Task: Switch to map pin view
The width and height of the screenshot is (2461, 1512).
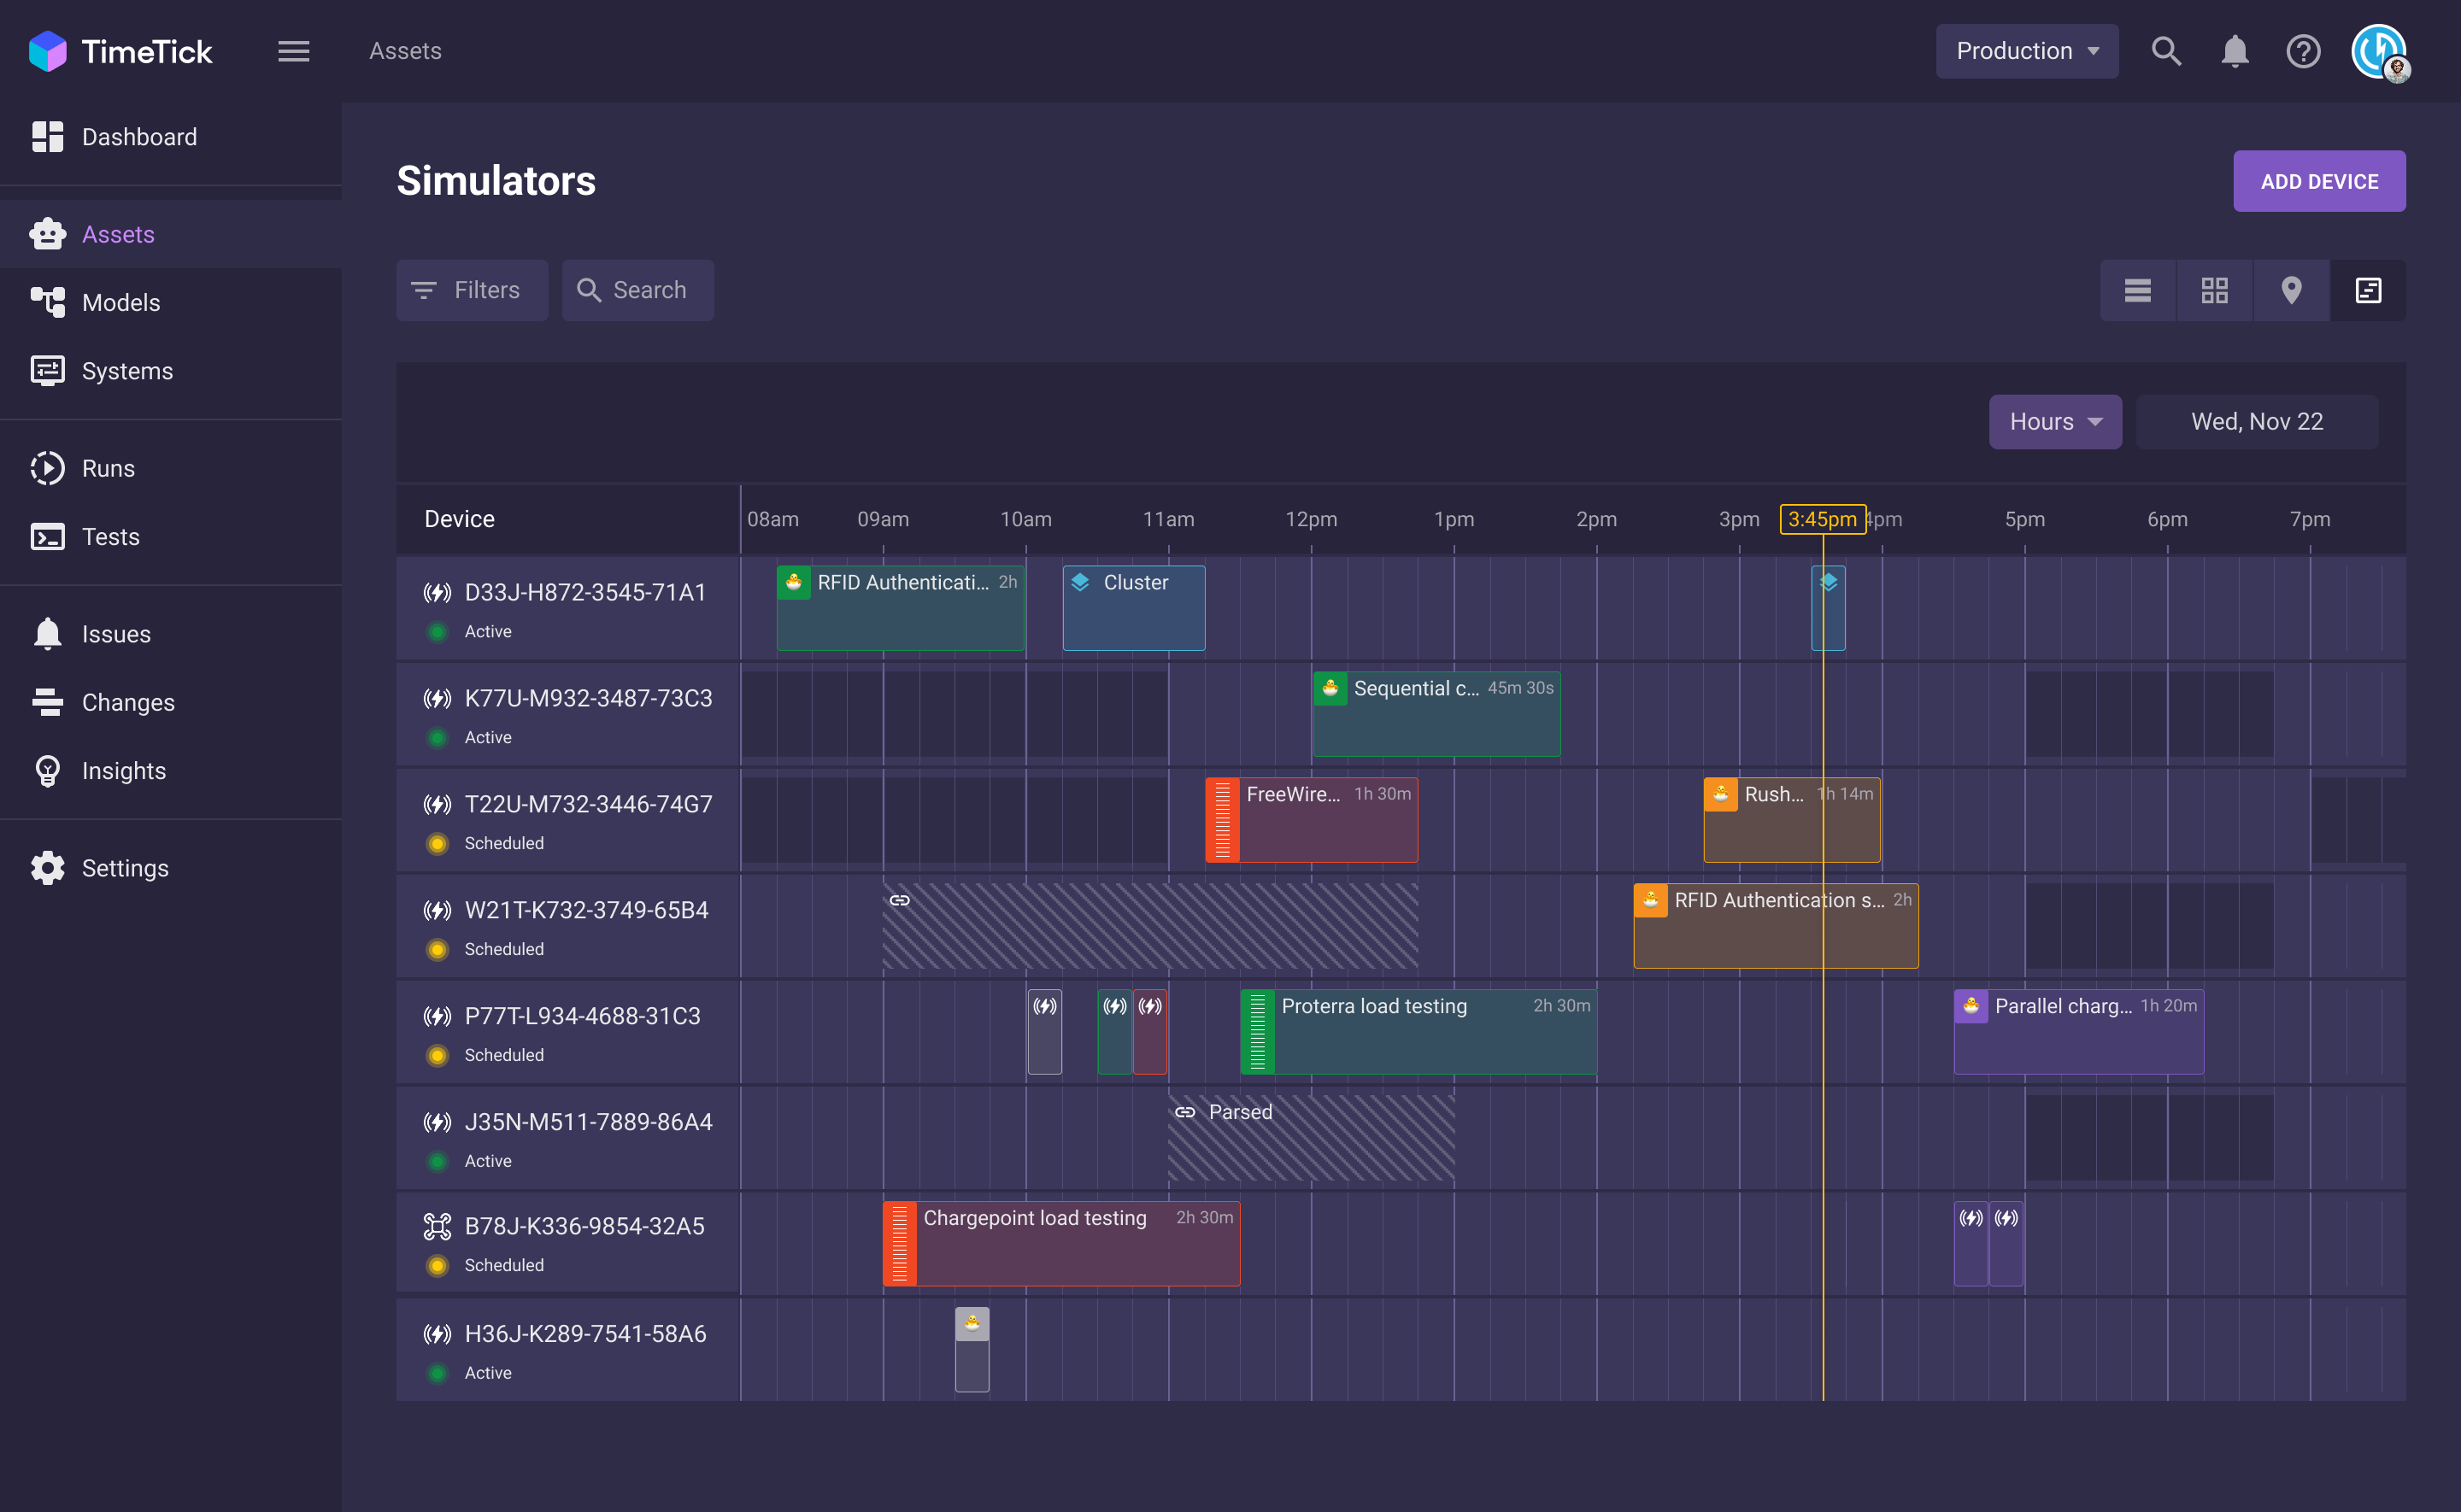Action: pos(2291,290)
